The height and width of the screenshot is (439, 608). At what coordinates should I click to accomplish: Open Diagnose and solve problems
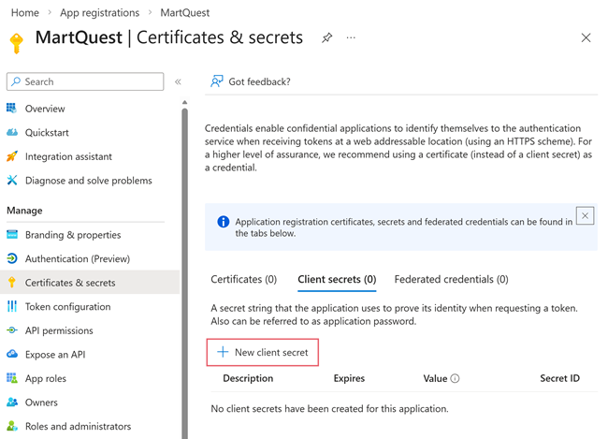89,181
